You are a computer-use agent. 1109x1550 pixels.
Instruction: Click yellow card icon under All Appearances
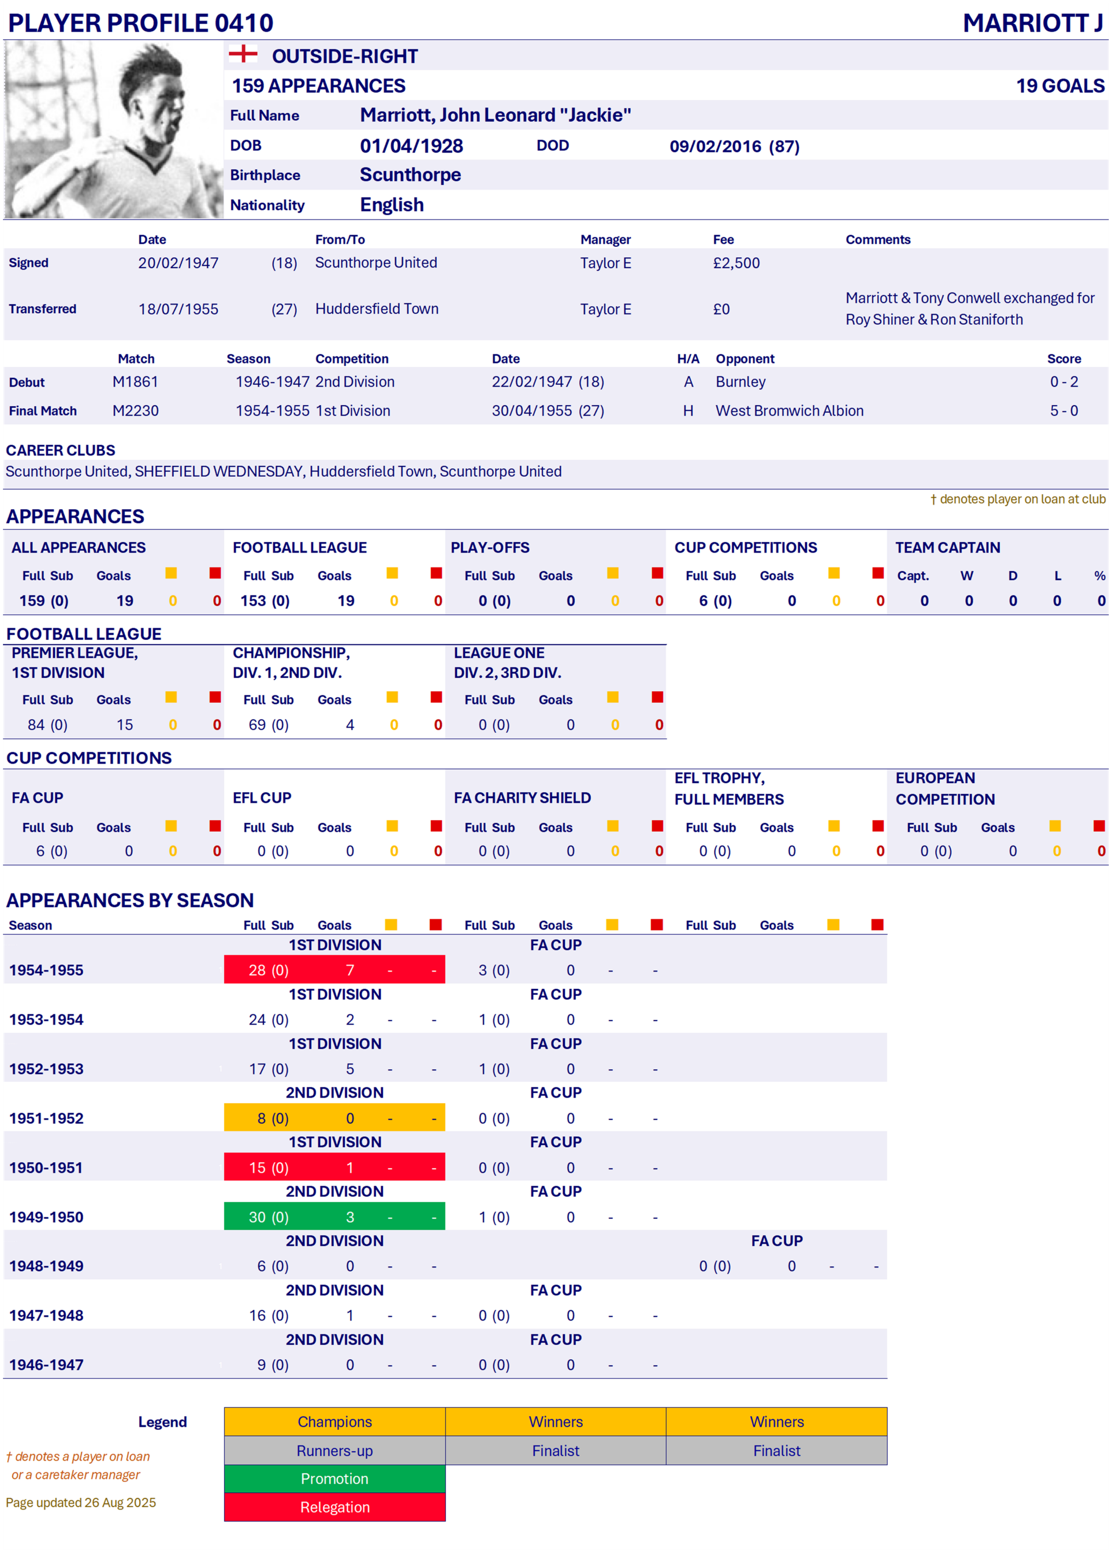pyautogui.click(x=172, y=573)
